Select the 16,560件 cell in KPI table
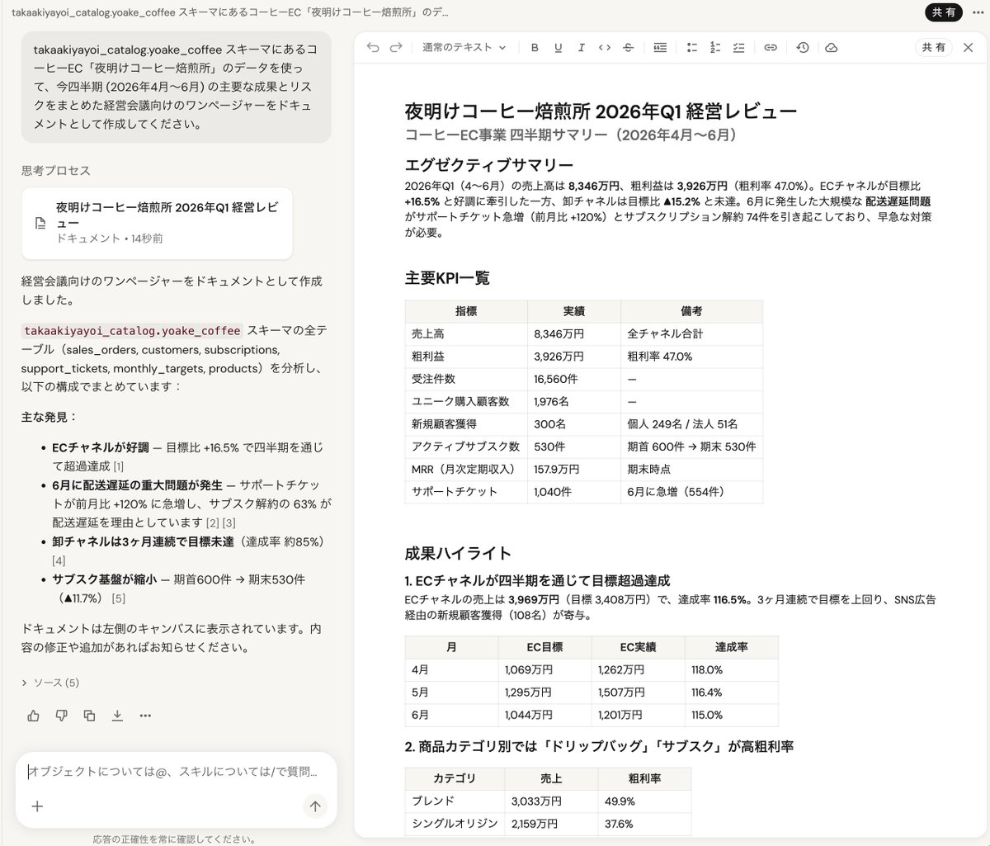The height and width of the screenshot is (846, 990). pos(574,379)
